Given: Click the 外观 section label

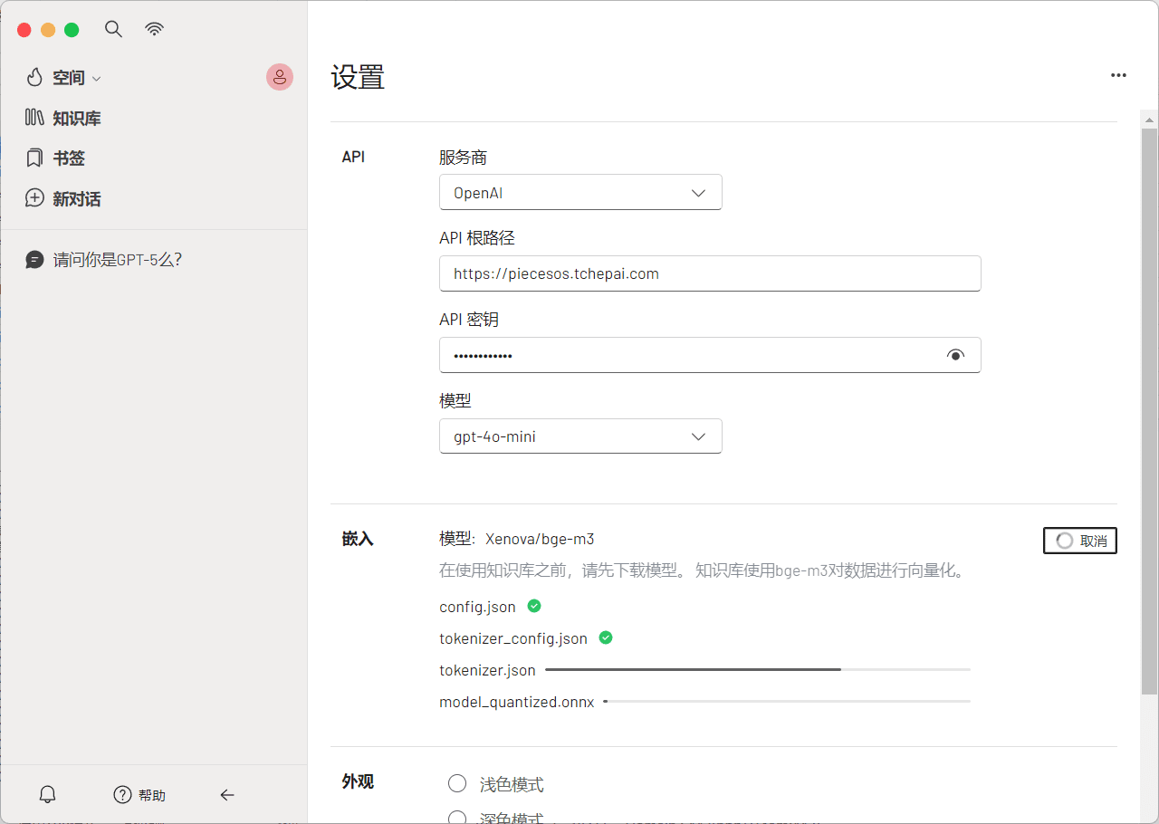Looking at the screenshot, I should click(358, 781).
